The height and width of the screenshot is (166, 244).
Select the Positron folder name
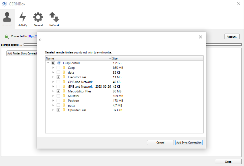click(73, 101)
